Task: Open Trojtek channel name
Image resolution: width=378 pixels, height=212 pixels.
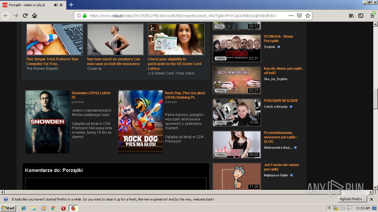Action: [x=269, y=47]
